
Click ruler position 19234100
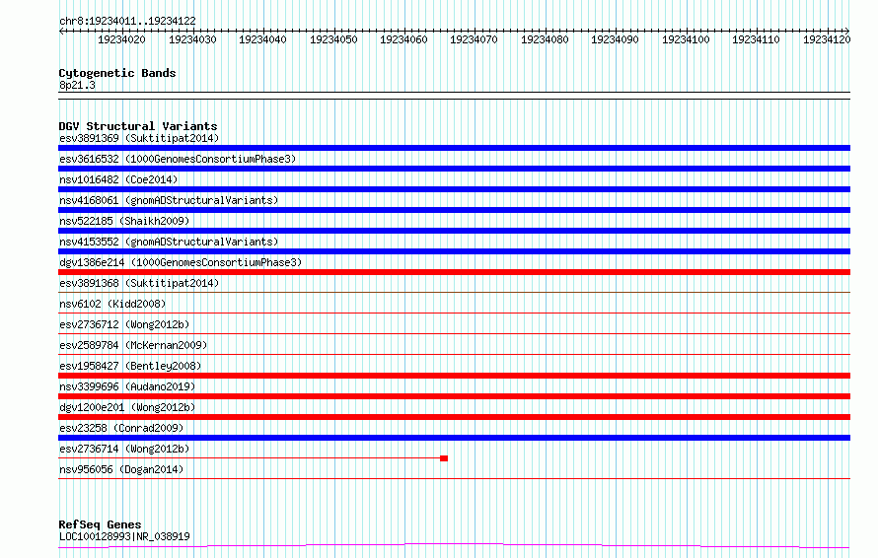686,39
